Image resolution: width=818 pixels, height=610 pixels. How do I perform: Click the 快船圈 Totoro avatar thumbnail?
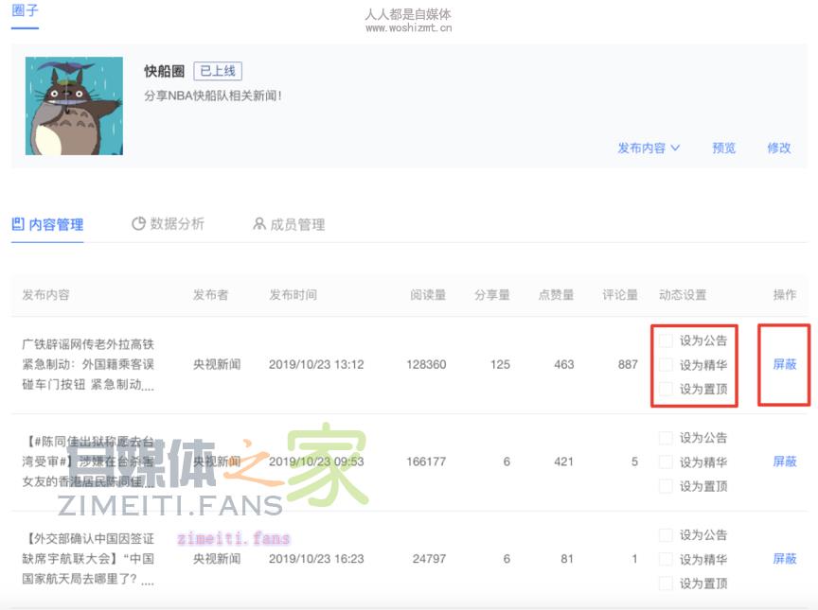point(74,106)
